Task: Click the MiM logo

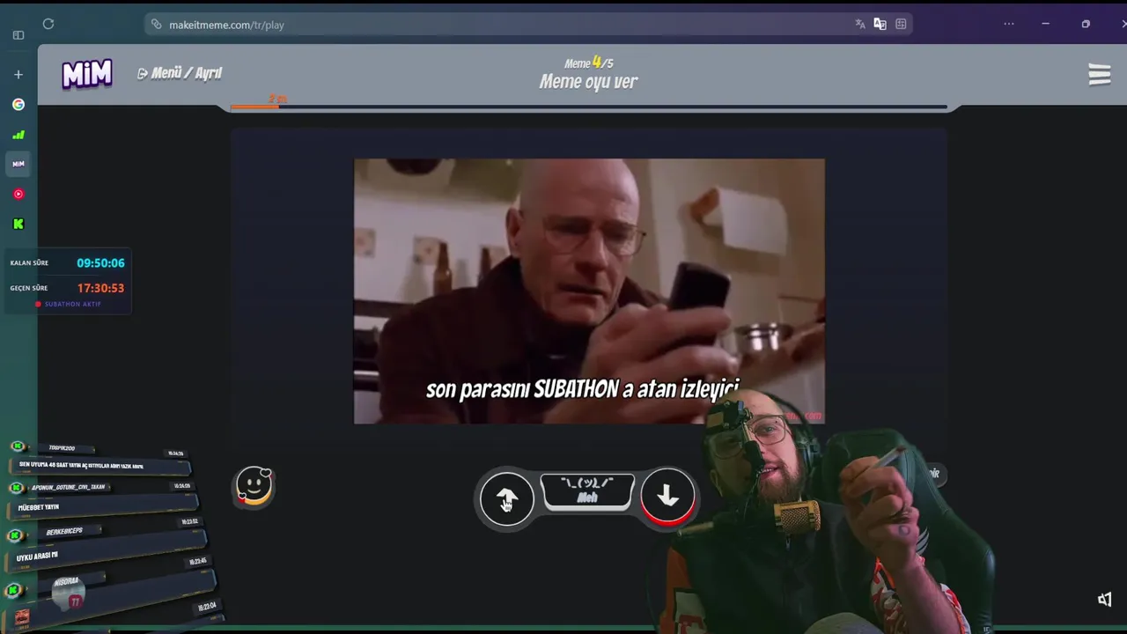Action: point(87,75)
